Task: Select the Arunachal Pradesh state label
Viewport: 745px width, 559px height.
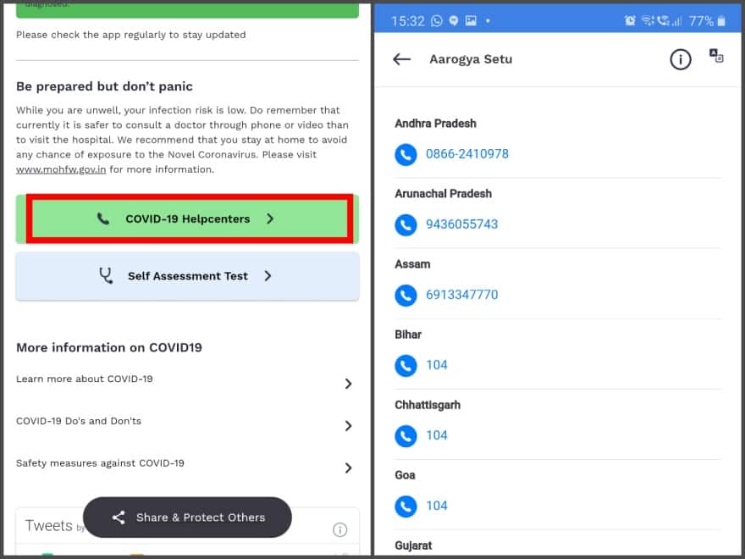Action: coord(444,194)
